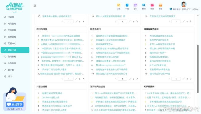Next page arrow in card listing 郑州一大厦

(x=137, y=21)
